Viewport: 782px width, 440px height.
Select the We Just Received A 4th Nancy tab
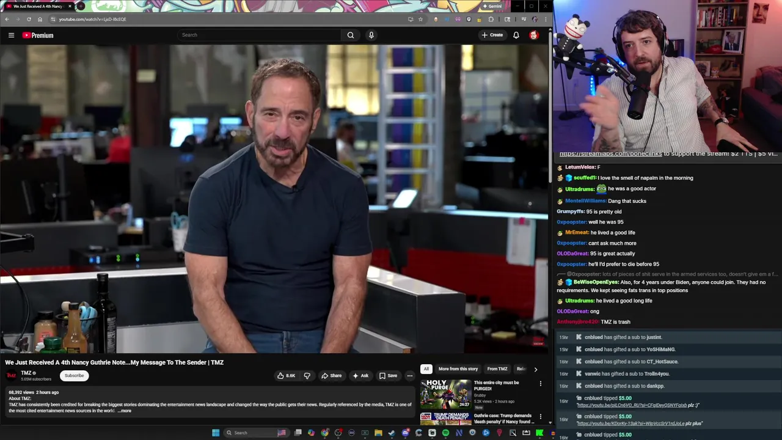point(37,6)
